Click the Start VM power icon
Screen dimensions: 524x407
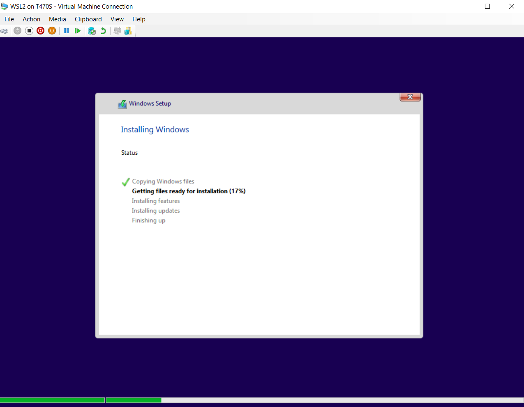[x=17, y=30]
